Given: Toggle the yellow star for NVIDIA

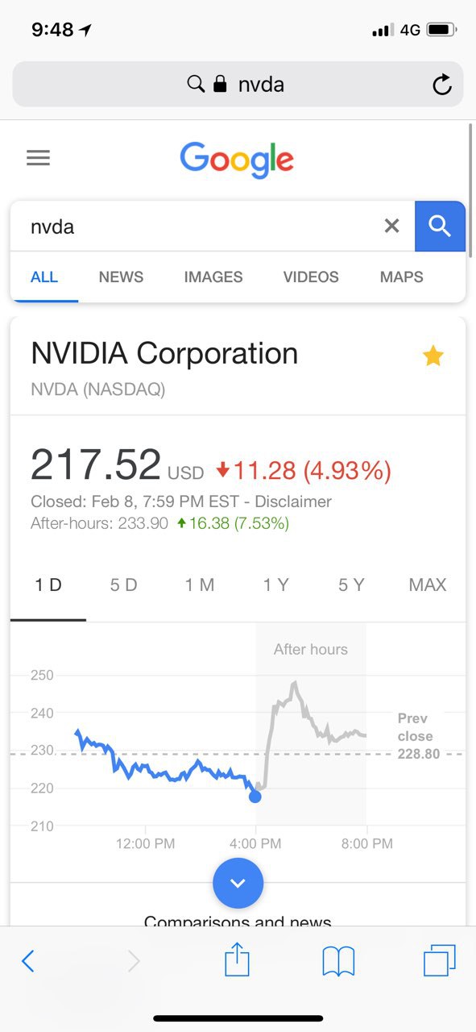Looking at the screenshot, I should click(x=433, y=356).
